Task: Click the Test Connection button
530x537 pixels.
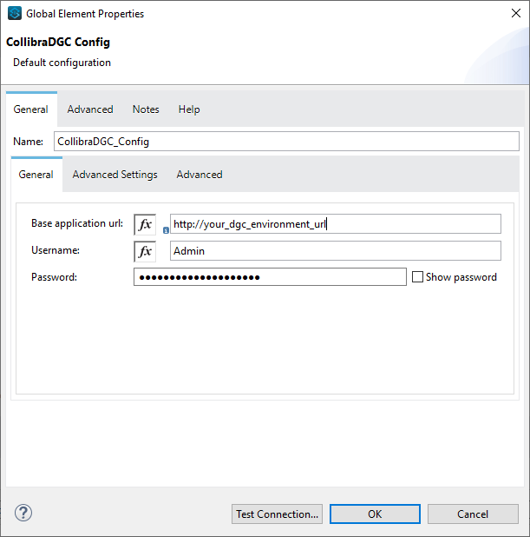Action: 277,514
